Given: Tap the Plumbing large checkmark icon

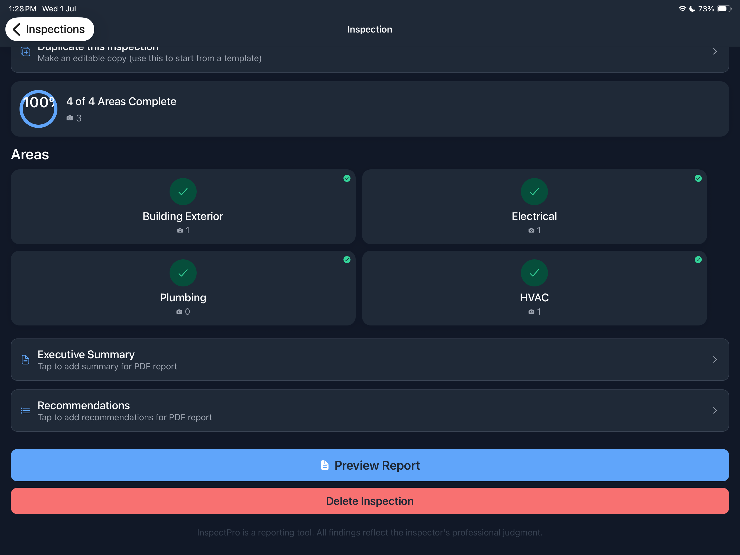Looking at the screenshot, I should [x=183, y=273].
